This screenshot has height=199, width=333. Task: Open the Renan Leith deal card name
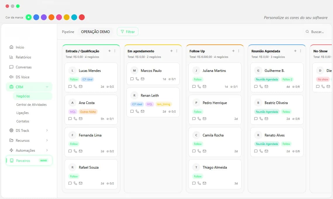150,96
